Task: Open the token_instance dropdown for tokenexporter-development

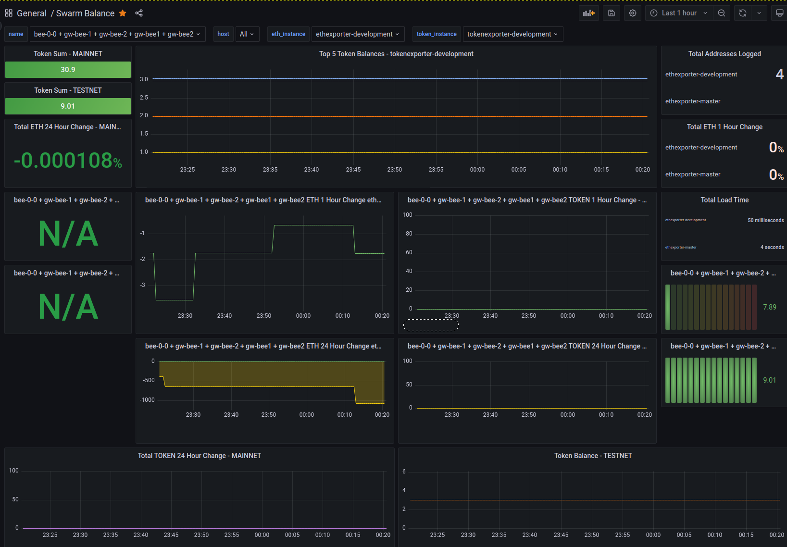Action: (x=512, y=34)
